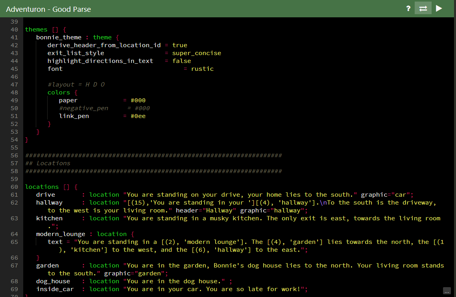The image size is (456, 297).
Task: Place cursor on the #000 paper color value
Action: coord(138,100)
